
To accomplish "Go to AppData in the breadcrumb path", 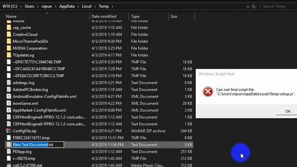I will coord(67,6).
